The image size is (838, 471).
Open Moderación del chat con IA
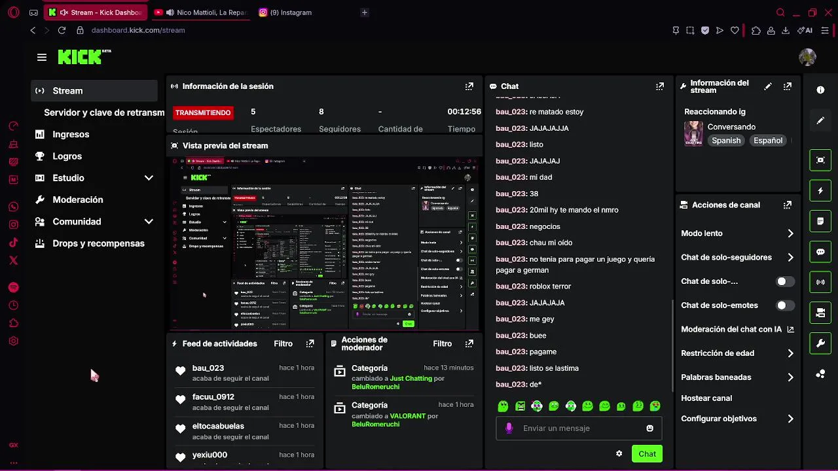(738, 330)
